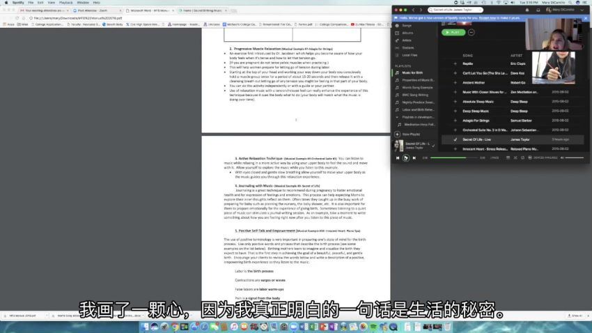Add Absolute Sleep Music to library
This screenshot has height=333, width=592.
(455, 102)
